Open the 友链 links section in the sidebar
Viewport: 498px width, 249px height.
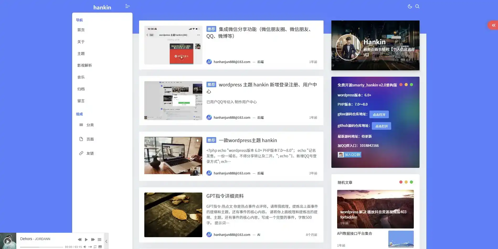tap(90, 153)
